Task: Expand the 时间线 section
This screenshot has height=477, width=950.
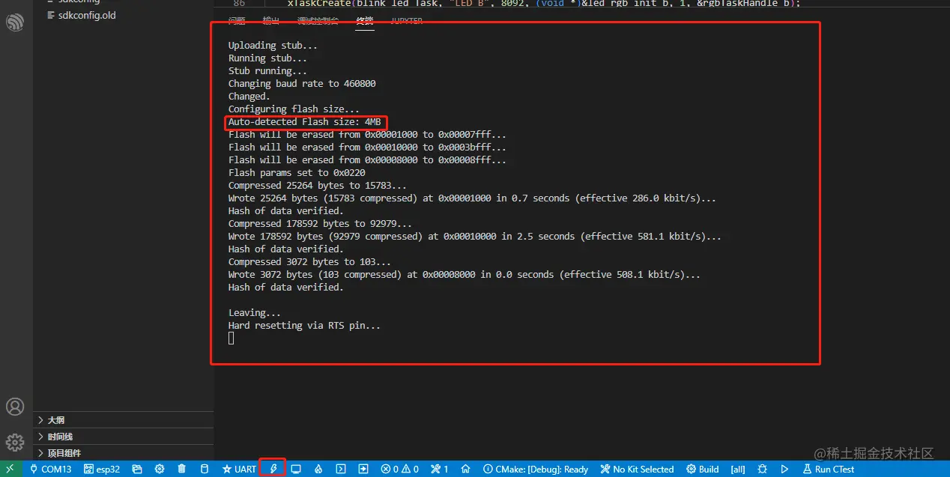Action: tap(124, 437)
